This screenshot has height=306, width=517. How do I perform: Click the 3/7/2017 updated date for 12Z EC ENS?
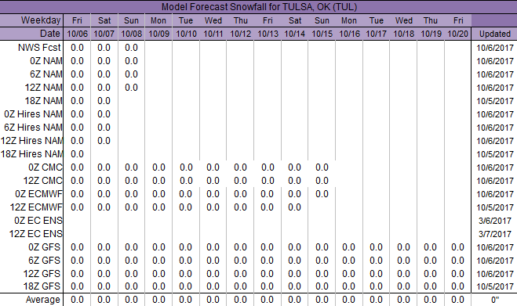pos(495,234)
